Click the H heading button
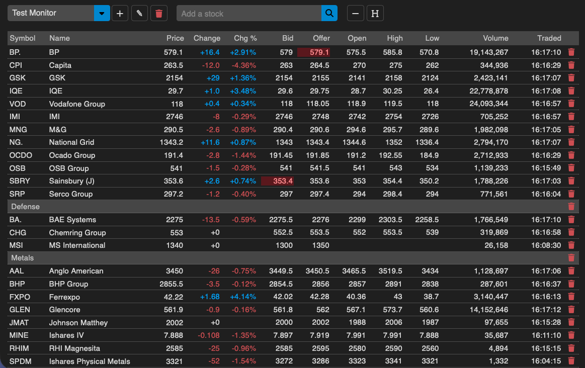Screen dimensions: 585x368 [x=375, y=14]
